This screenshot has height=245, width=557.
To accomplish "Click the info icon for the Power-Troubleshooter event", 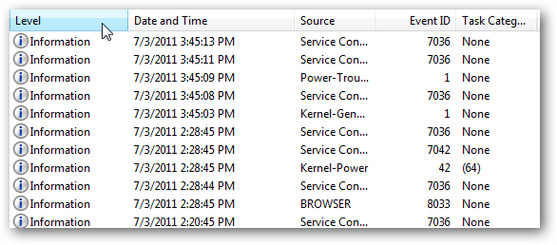I will pos(21,78).
